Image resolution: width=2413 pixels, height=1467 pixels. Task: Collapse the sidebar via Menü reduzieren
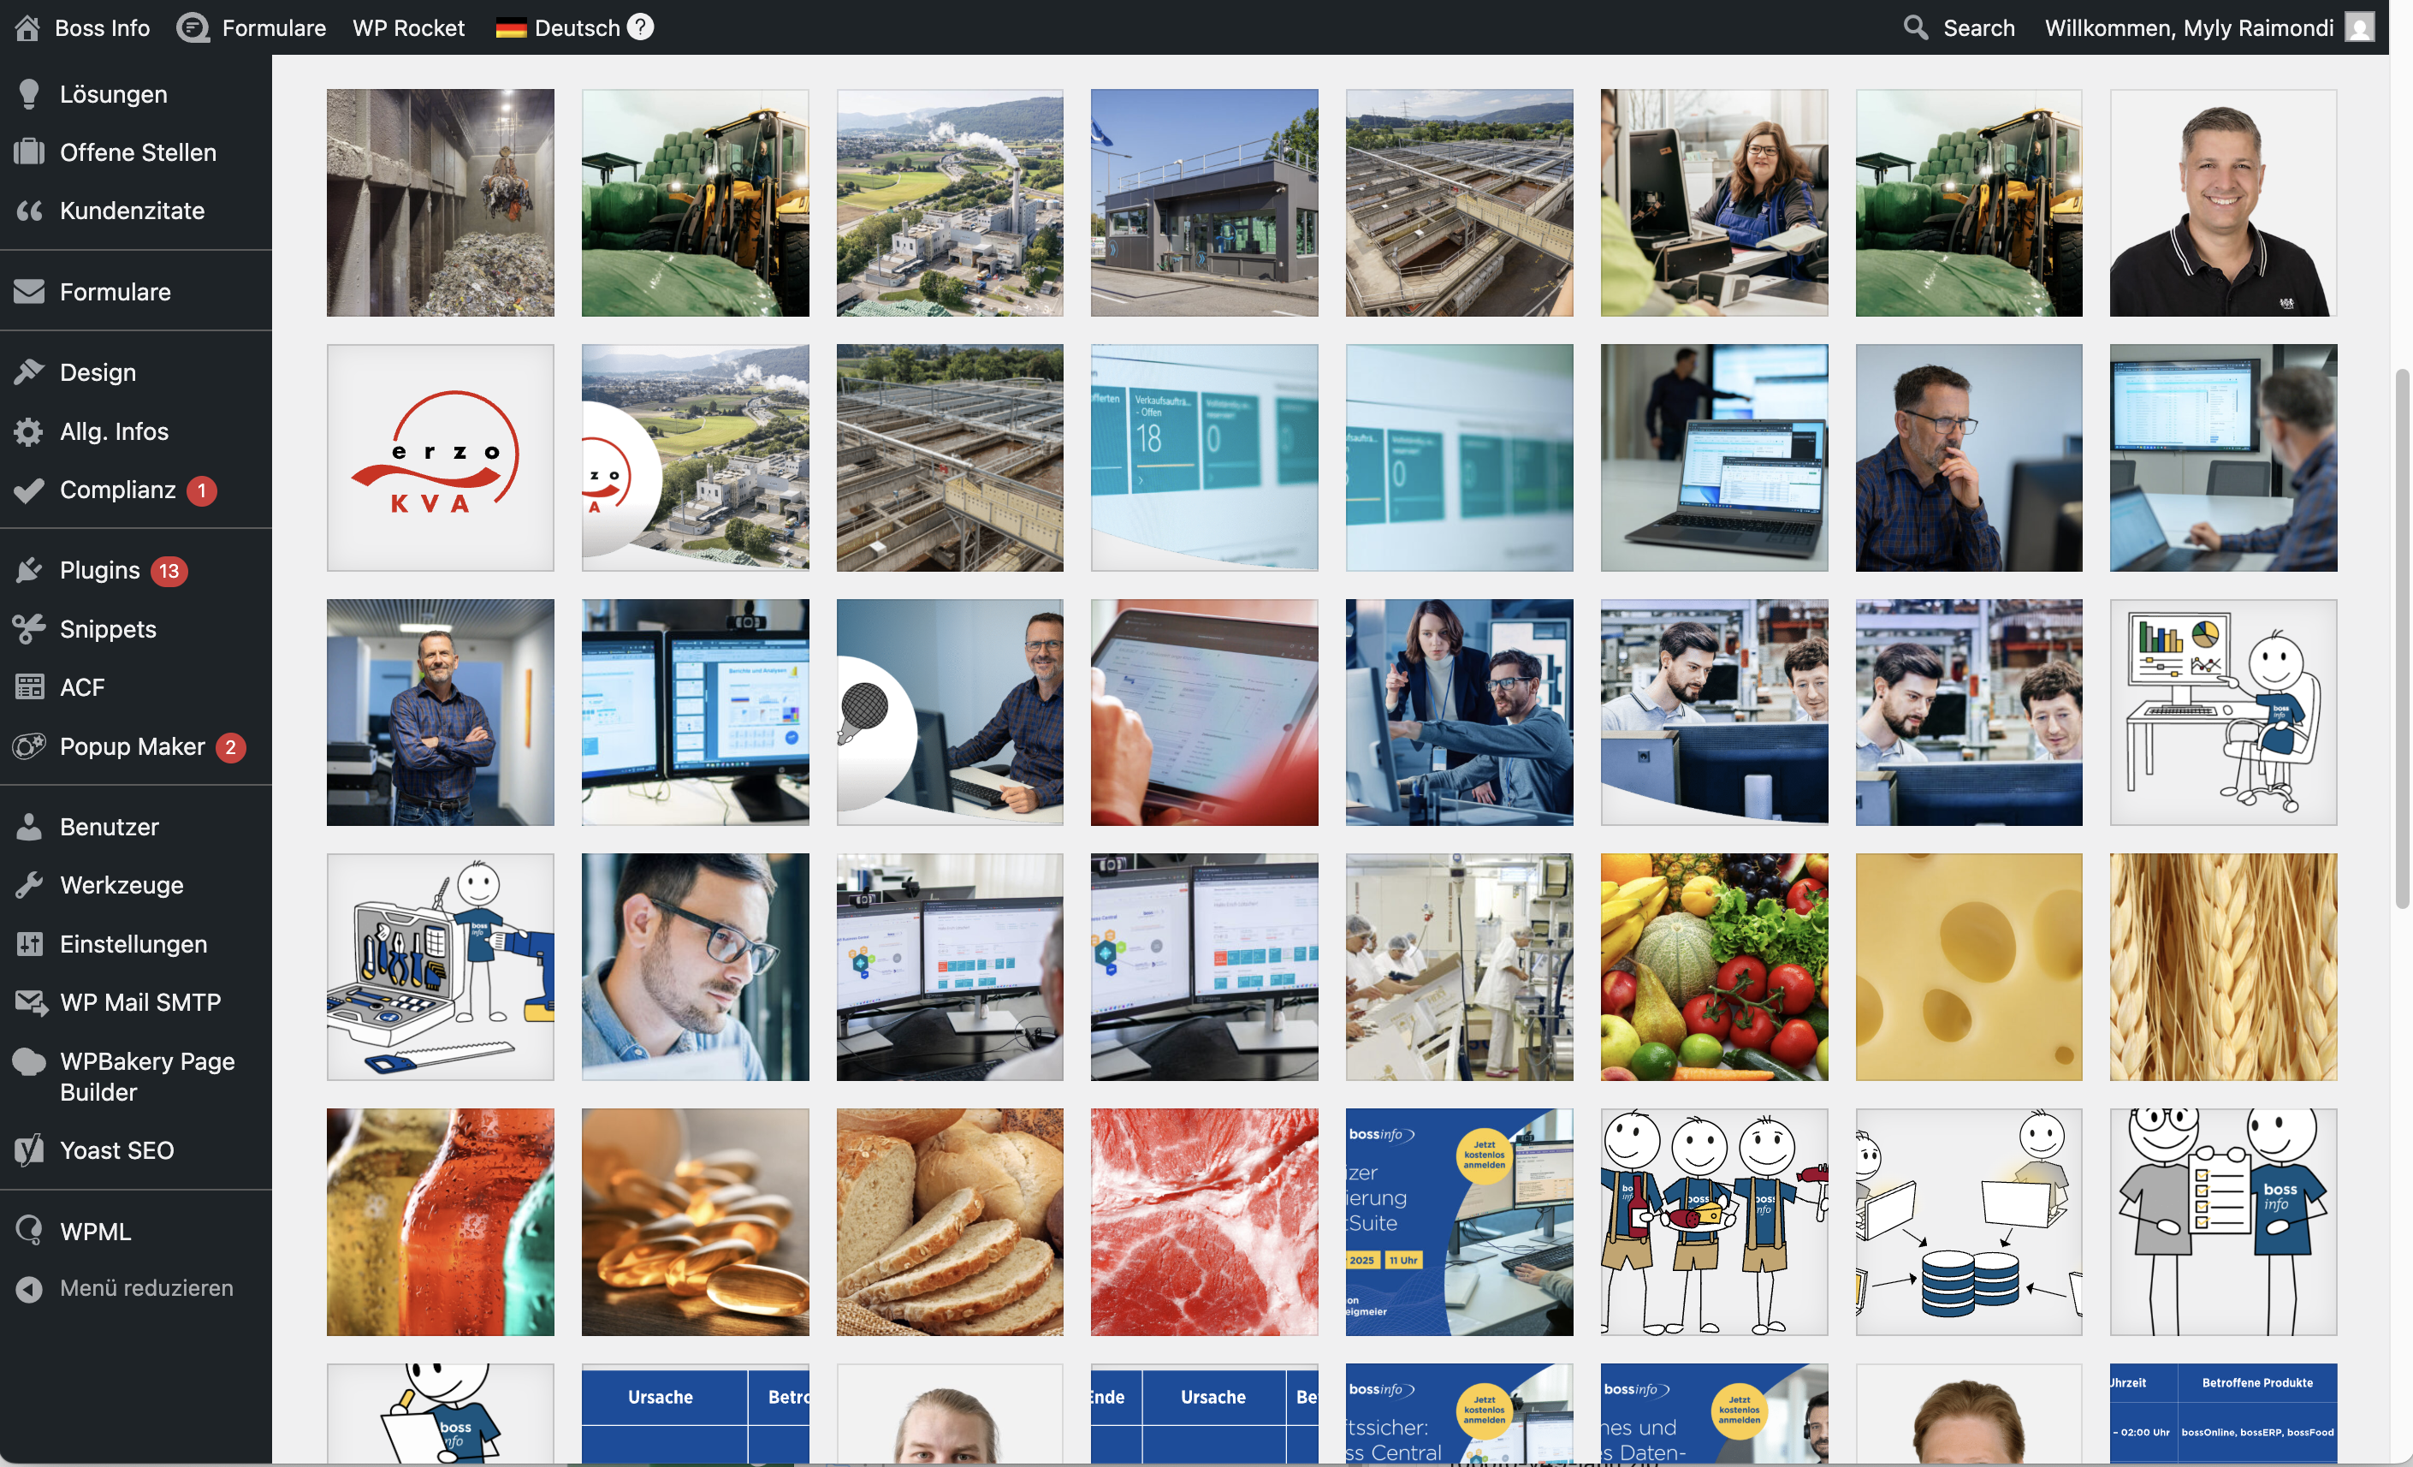(146, 1288)
